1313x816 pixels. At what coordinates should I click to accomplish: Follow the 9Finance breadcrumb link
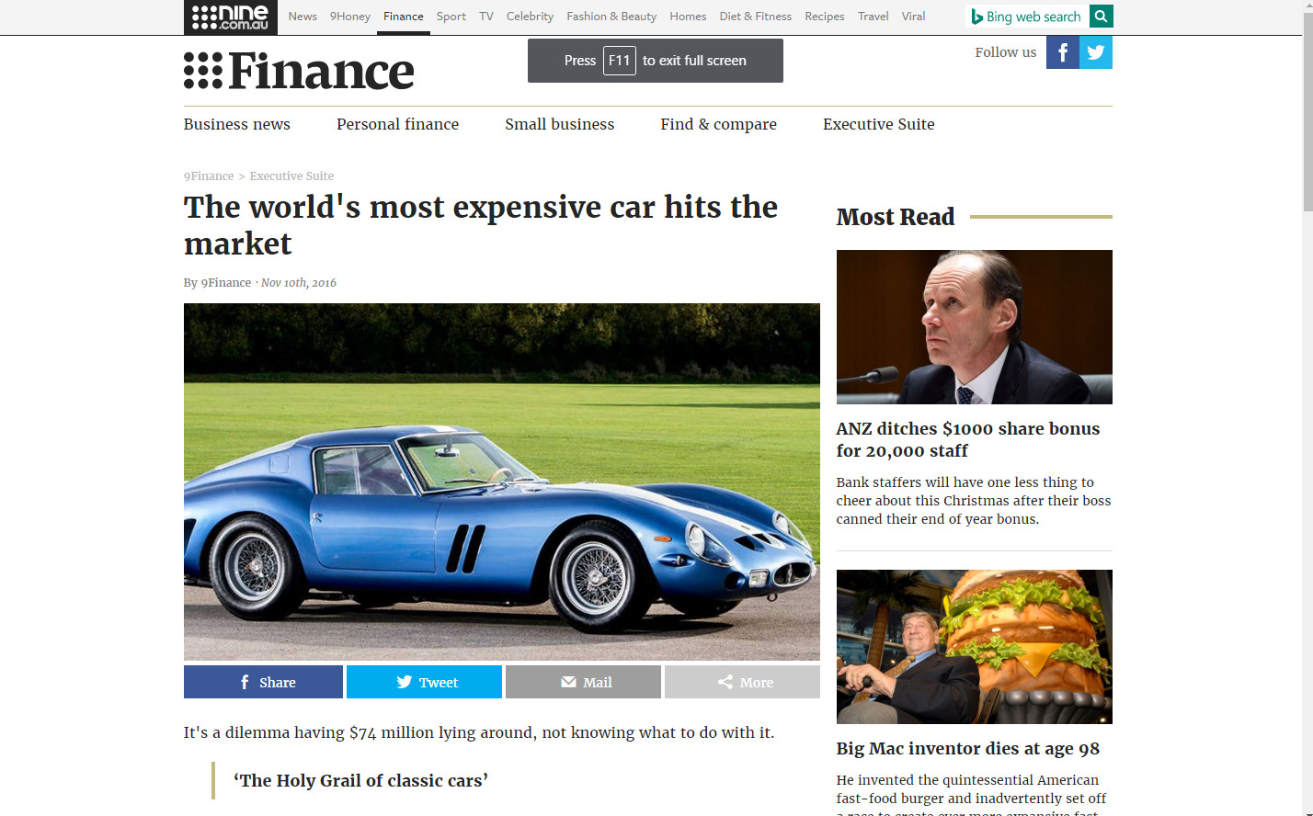(x=209, y=176)
